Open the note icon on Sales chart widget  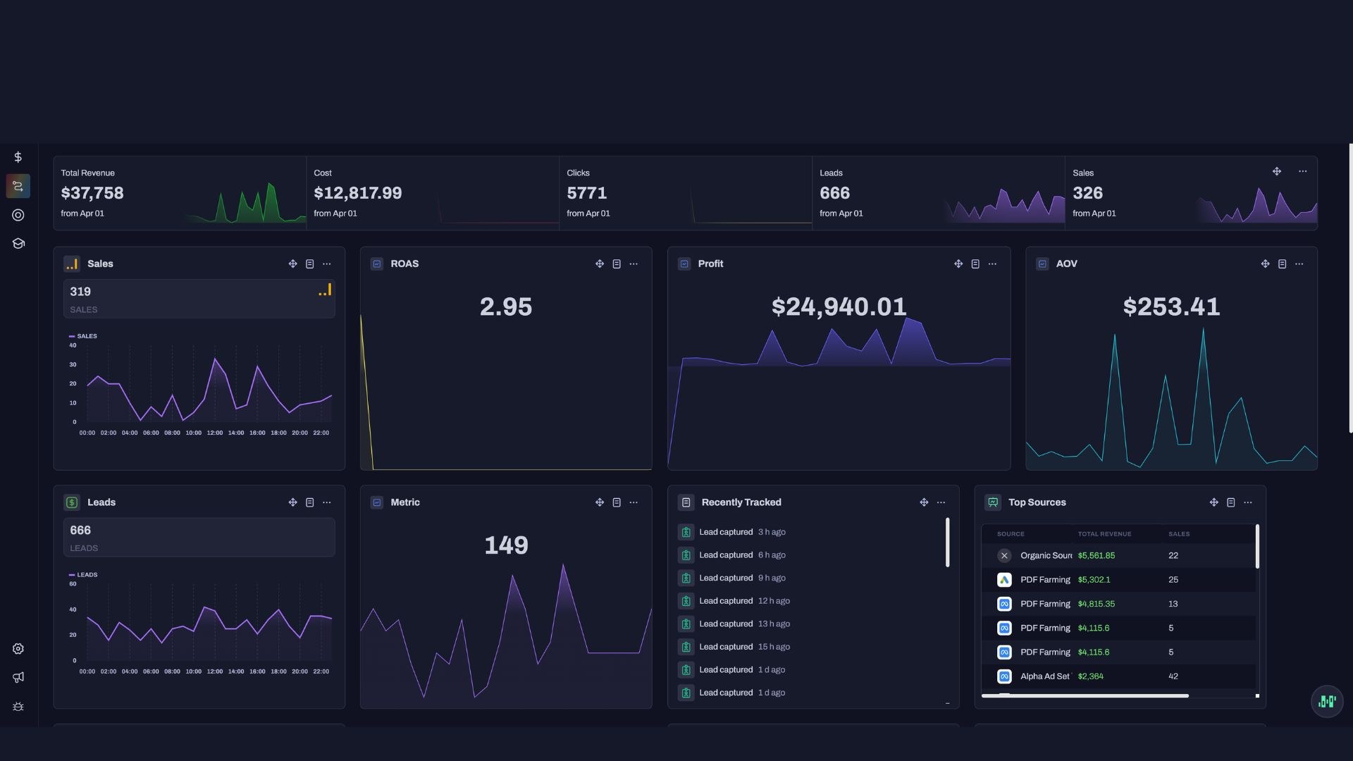(309, 264)
